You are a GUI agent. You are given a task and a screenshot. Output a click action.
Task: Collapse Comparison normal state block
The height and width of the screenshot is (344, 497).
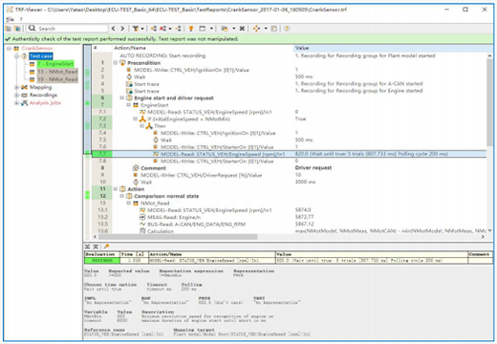(122, 196)
